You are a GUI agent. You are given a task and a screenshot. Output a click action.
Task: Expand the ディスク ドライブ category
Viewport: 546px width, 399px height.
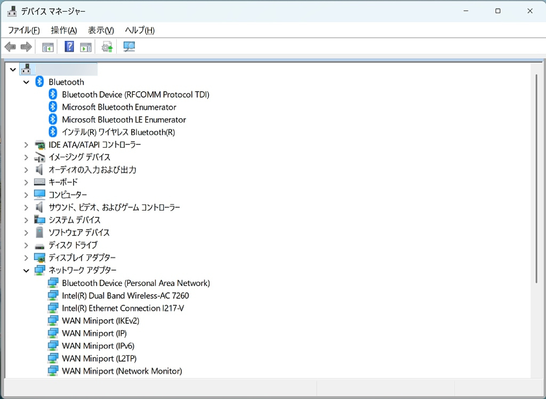tap(26, 245)
